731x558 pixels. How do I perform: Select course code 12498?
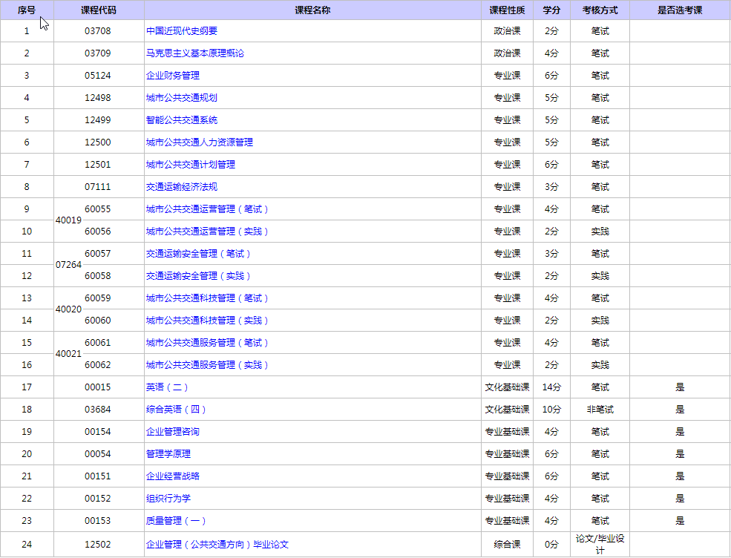[x=98, y=98]
